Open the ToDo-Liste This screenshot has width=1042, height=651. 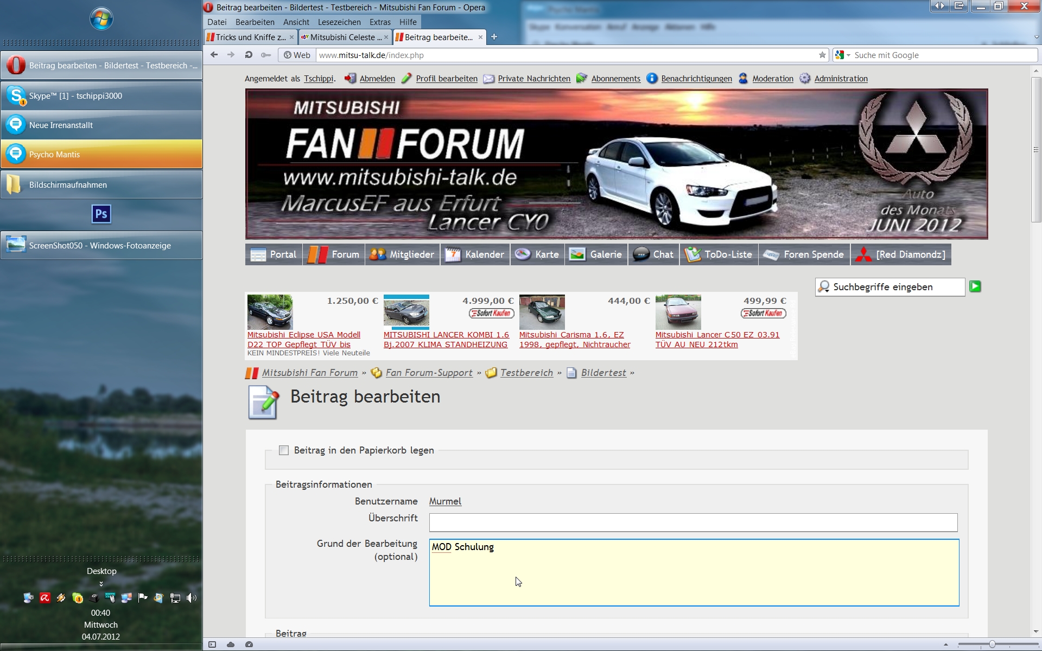pos(719,254)
